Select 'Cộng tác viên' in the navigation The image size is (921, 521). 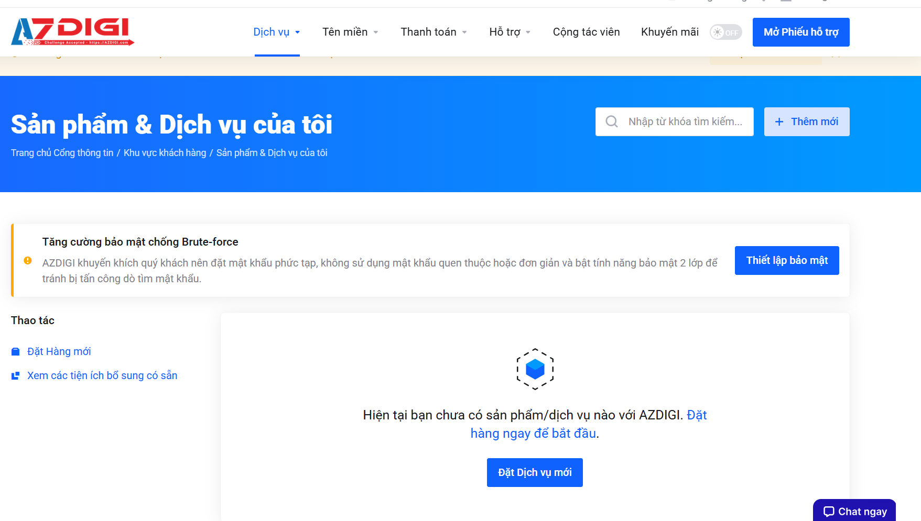tap(586, 32)
